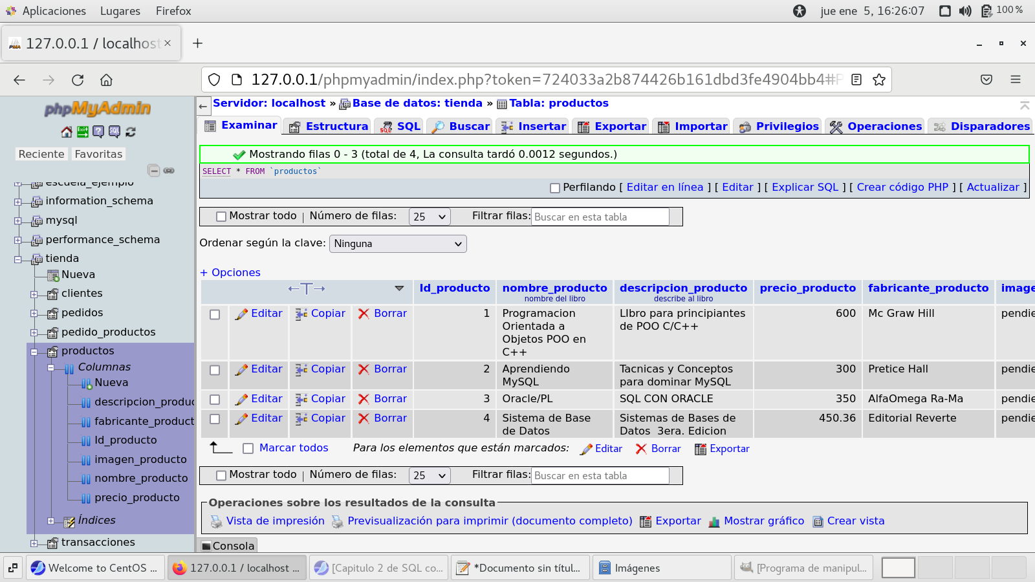The width and height of the screenshot is (1035, 582).
Task: Click the red X Borrar icon for row 1
Action: coord(364,314)
